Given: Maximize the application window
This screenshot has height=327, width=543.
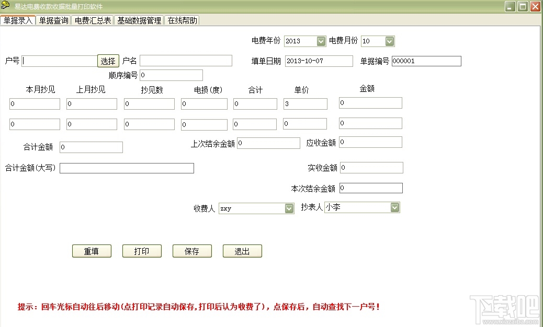Looking at the screenshot, I should tap(523, 6).
